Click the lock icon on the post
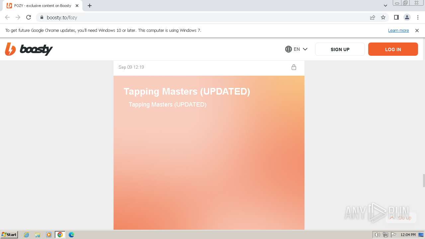 click(294, 67)
